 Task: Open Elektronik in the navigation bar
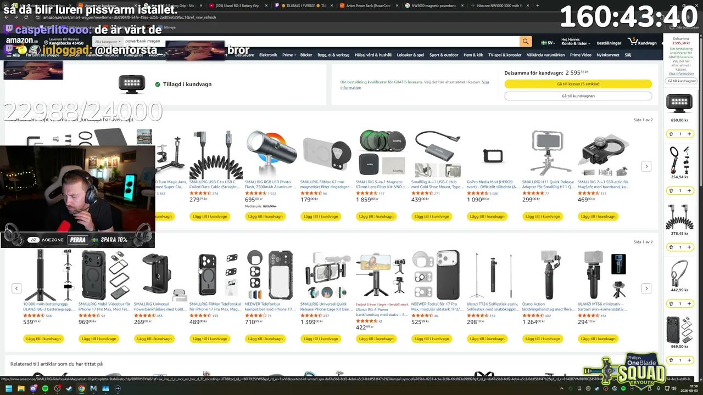(268, 55)
